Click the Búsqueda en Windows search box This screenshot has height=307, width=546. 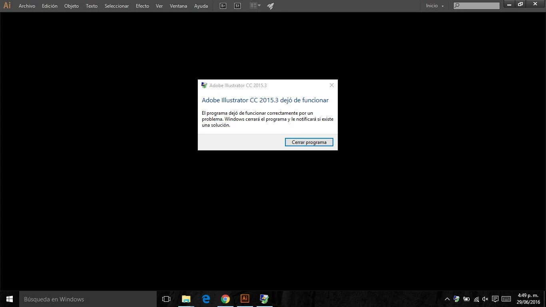(88, 299)
